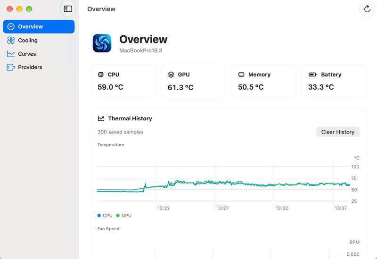Click the Battery card label
The height and width of the screenshot is (259, 377).
pyautogui.click(x=331, y=75)
